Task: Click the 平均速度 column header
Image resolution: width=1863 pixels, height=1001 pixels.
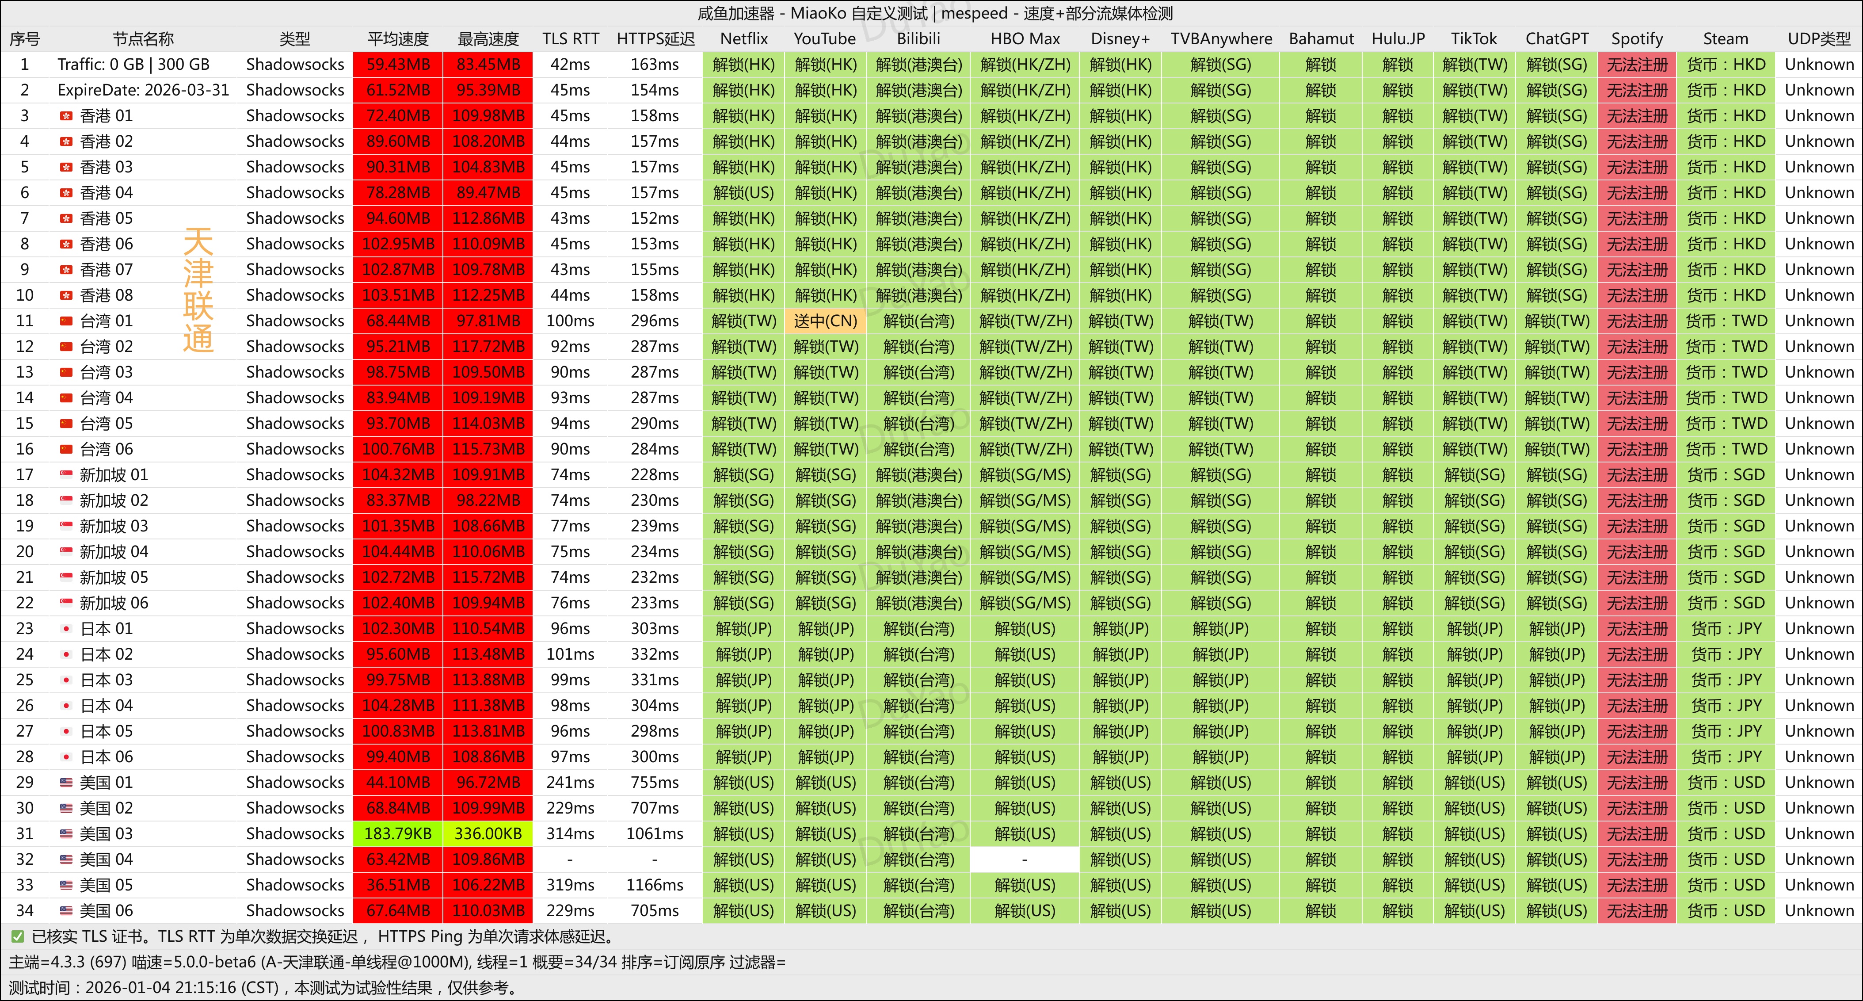Action: coord(398,39)
